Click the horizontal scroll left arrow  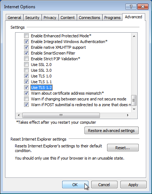19,115
